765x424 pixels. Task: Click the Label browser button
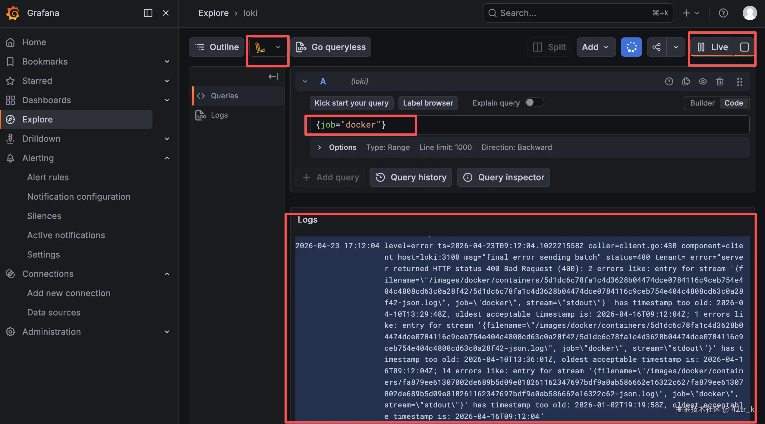[x=428, y=103]
